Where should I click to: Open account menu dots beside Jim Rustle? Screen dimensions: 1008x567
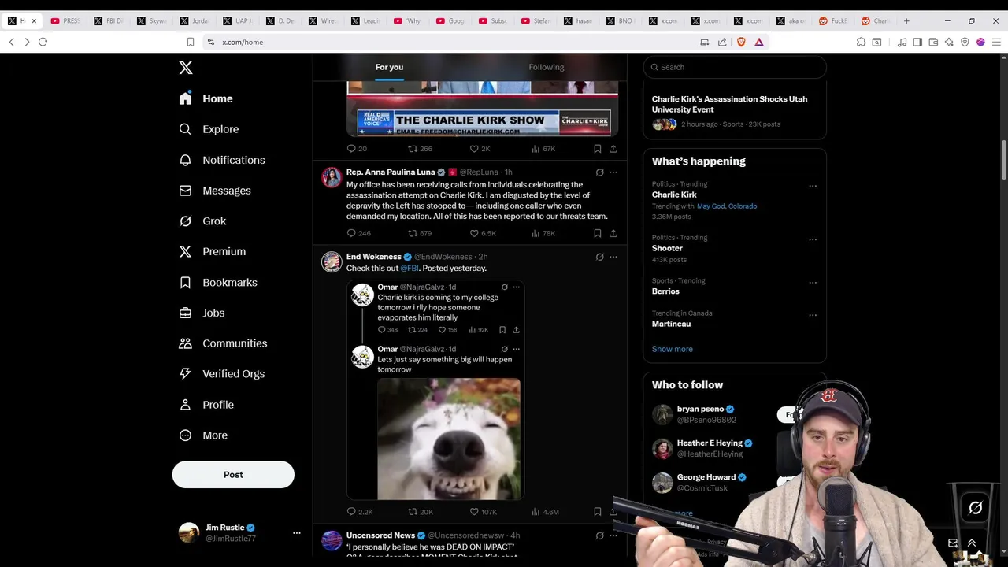[297, 533]
